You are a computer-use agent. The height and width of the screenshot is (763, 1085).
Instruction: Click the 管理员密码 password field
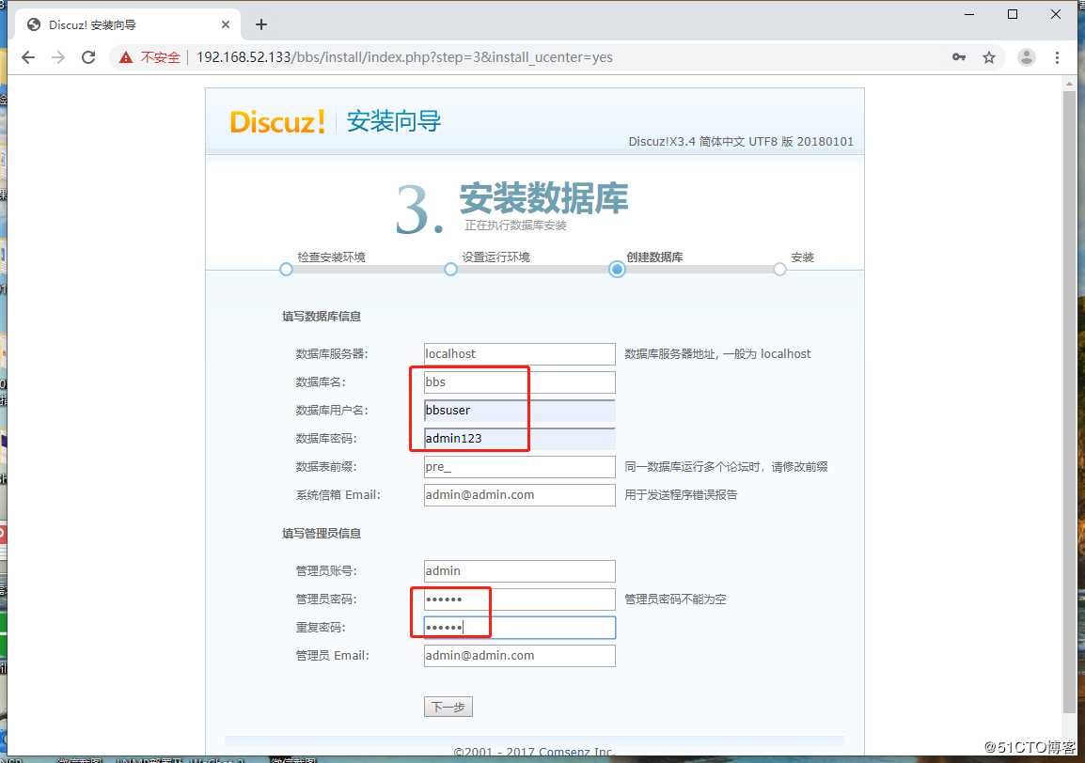click(x=520, y=599)
